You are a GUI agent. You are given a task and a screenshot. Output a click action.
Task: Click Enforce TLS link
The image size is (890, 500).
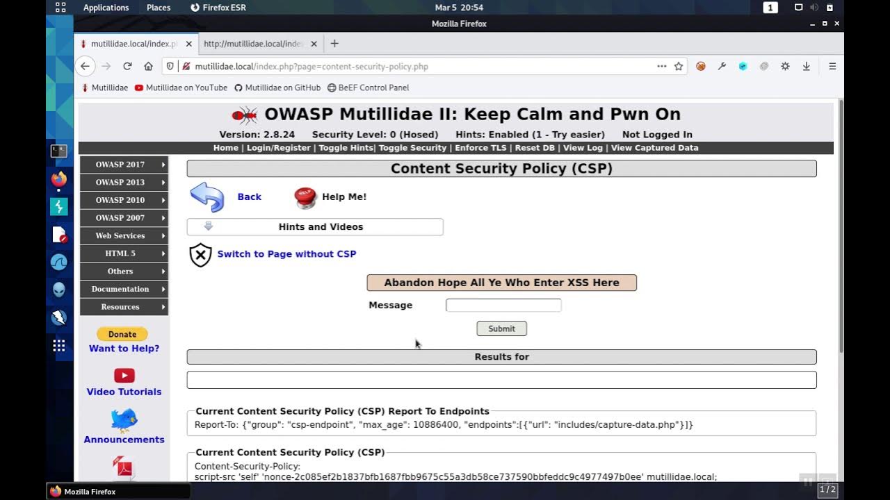[x=480, y=148]
